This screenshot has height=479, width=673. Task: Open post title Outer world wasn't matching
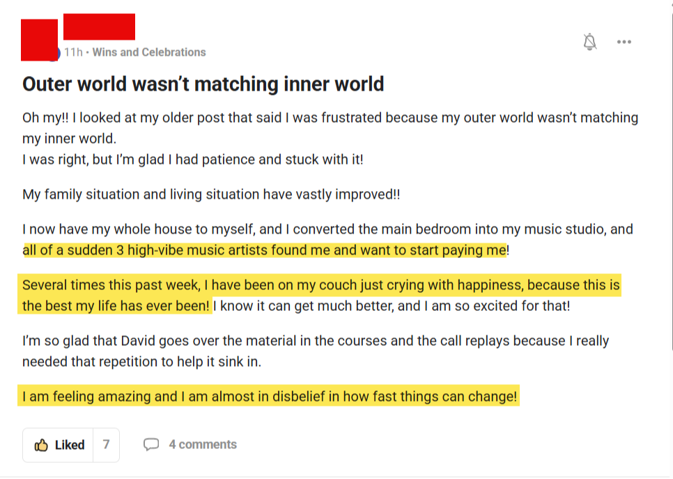[203, 84]
